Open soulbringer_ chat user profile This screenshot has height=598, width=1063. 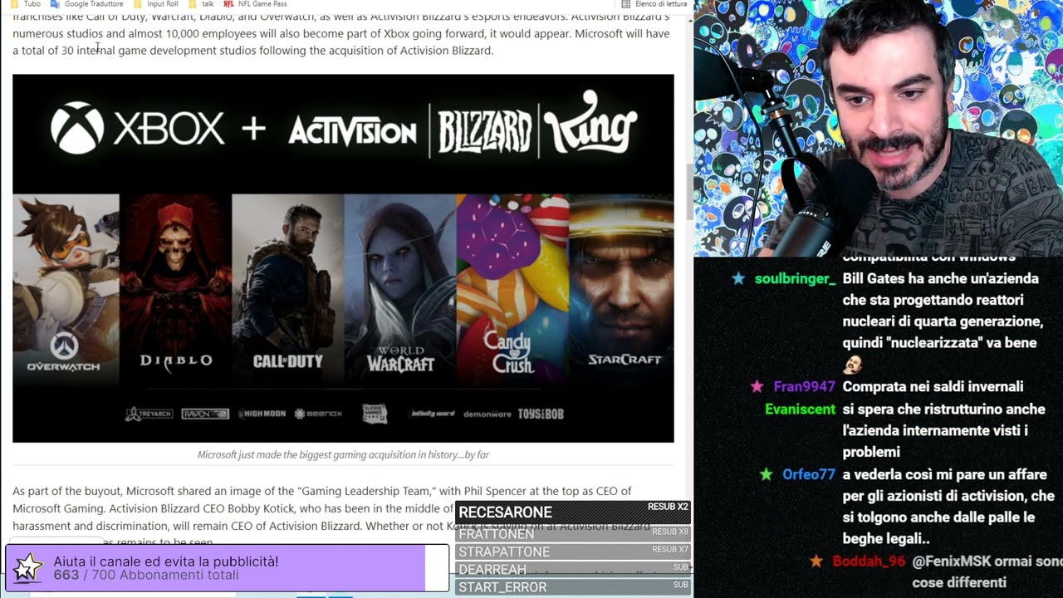(x=795, y=279)
